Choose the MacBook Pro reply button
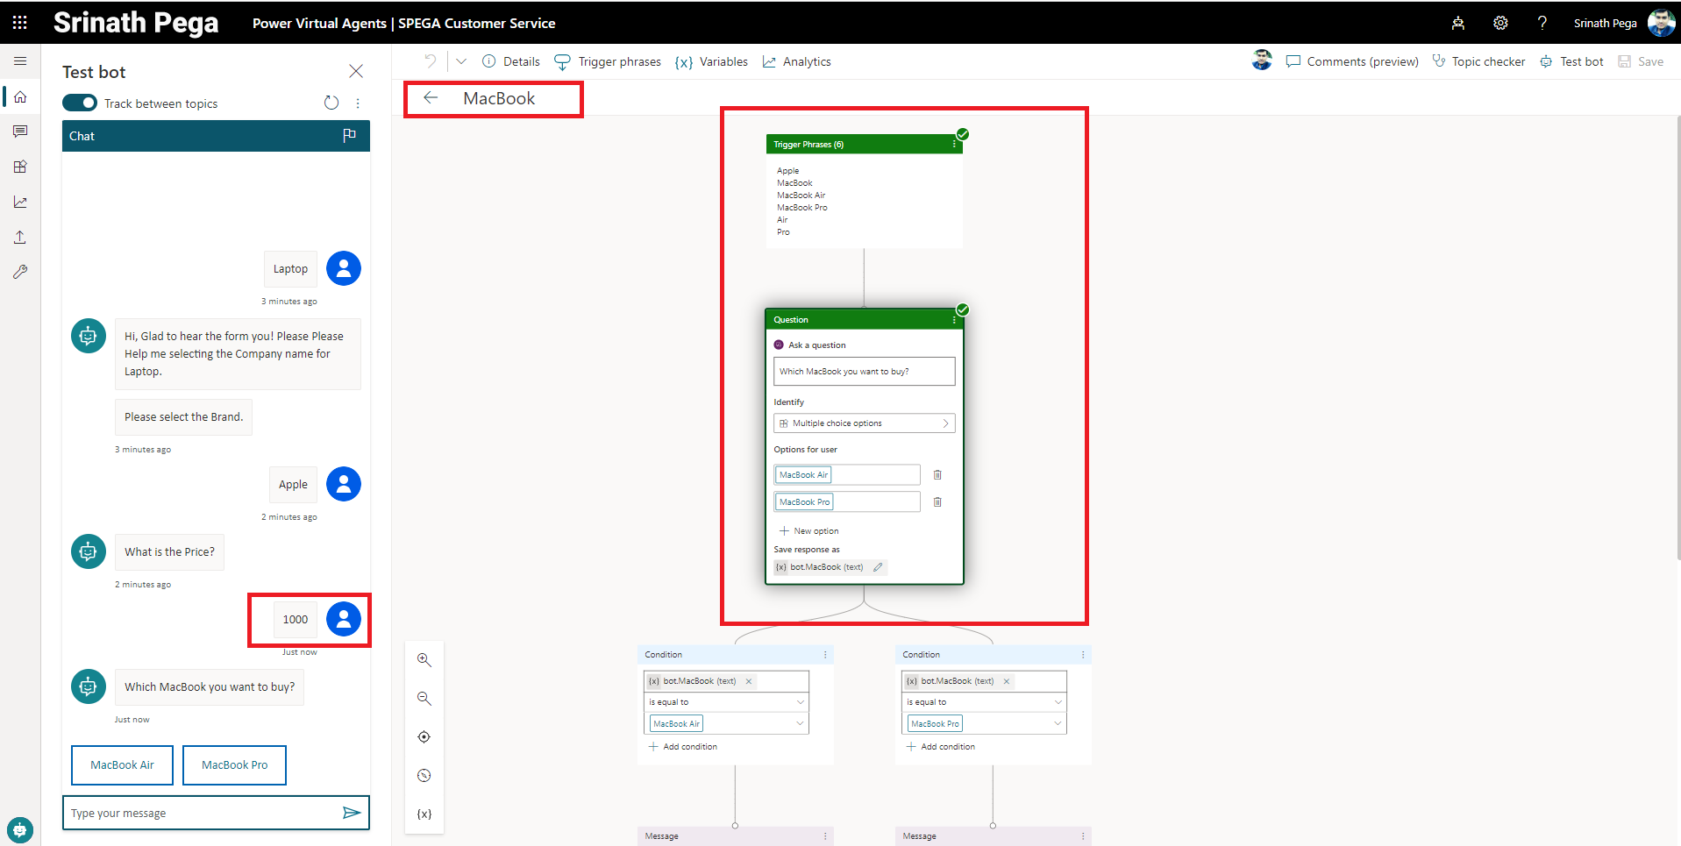Screen dimensions: 1681x846 (x=234, y=765)
